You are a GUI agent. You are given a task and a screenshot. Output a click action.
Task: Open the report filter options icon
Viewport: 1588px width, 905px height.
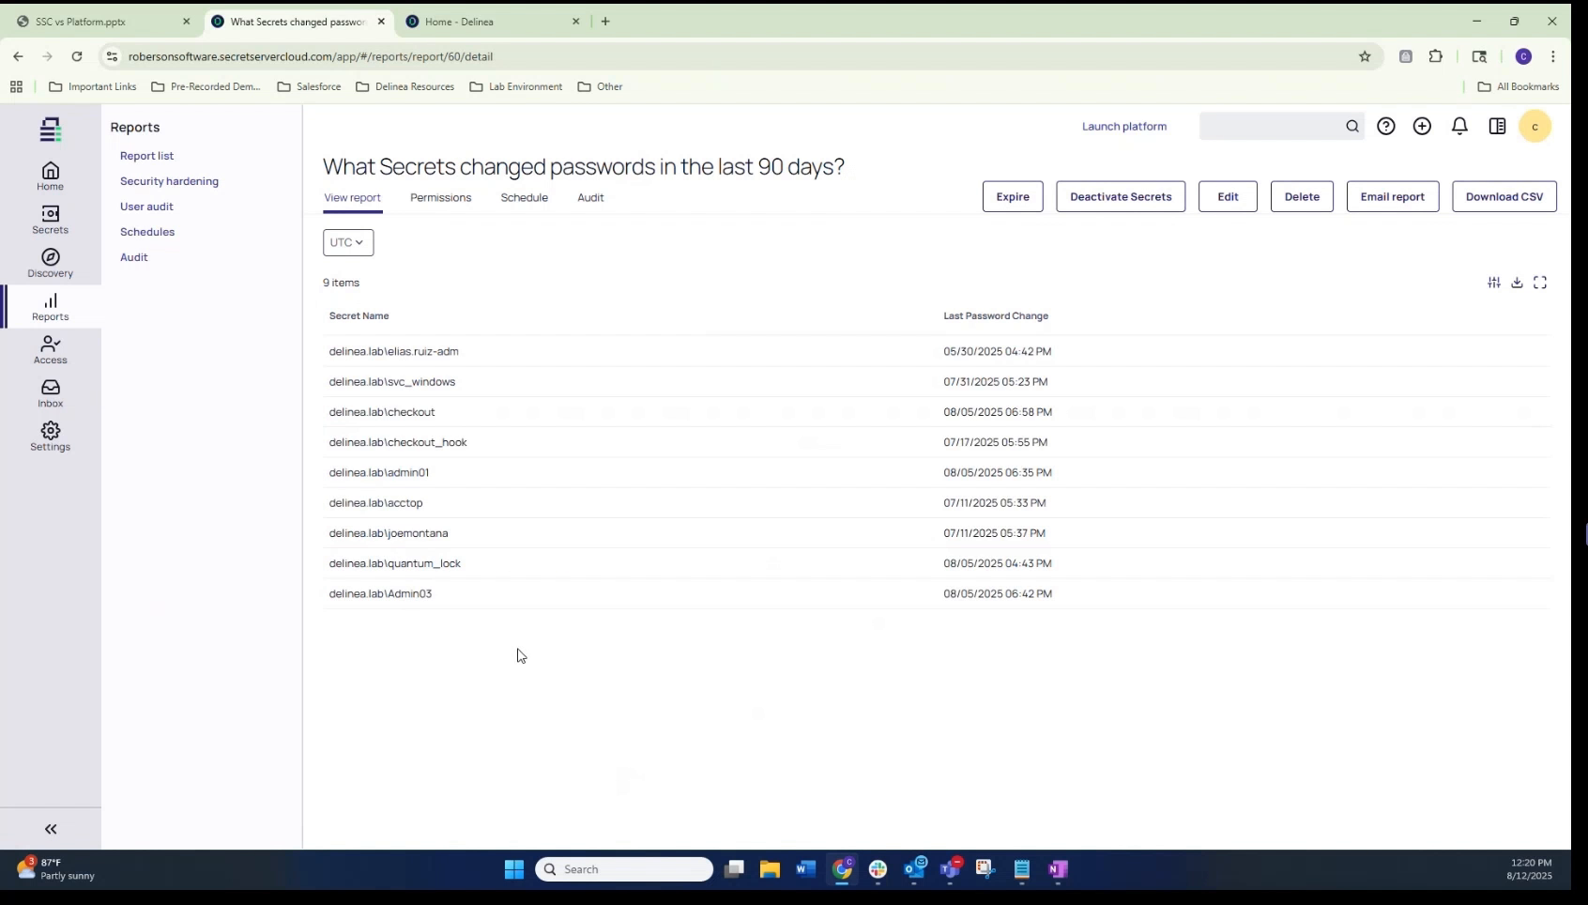[x=1494, y=282]
